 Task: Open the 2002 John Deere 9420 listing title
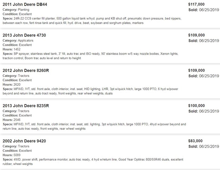(x=24, y=141)
